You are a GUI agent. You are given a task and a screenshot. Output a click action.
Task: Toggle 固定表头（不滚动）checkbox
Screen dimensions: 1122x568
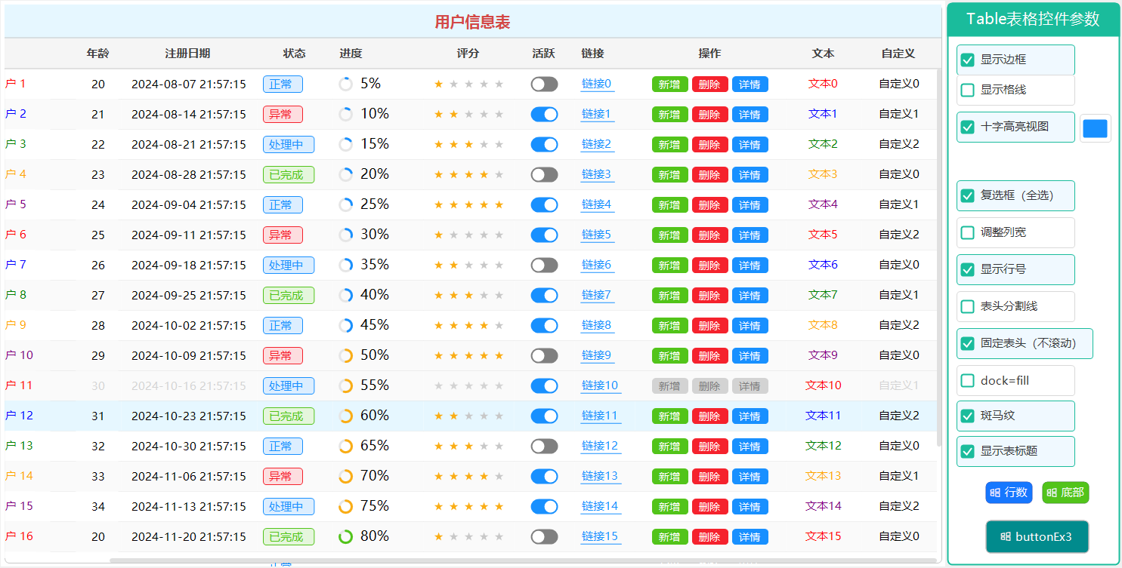point(967,343)
